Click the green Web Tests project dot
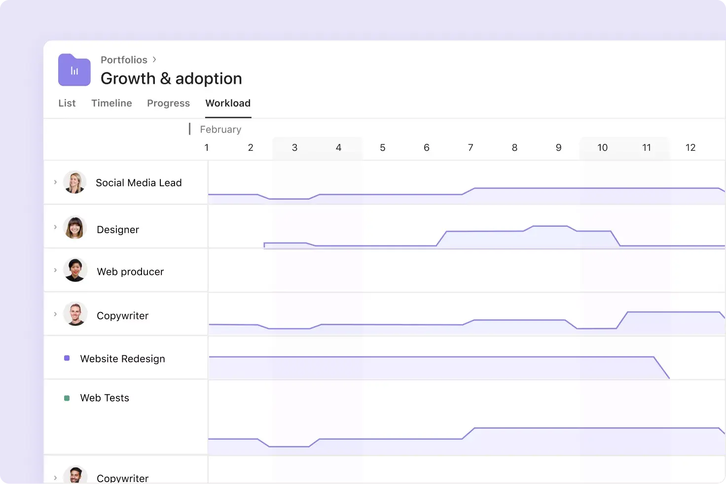The width and height of the screenshot is (726, 484). (67, 398)
